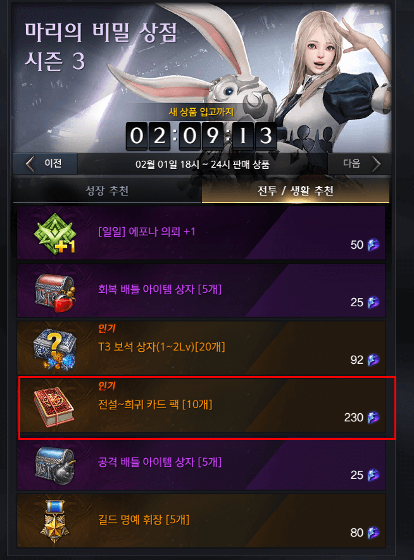
Task: Switch to the 성장 추천 tab
Action: coord(107,190)
